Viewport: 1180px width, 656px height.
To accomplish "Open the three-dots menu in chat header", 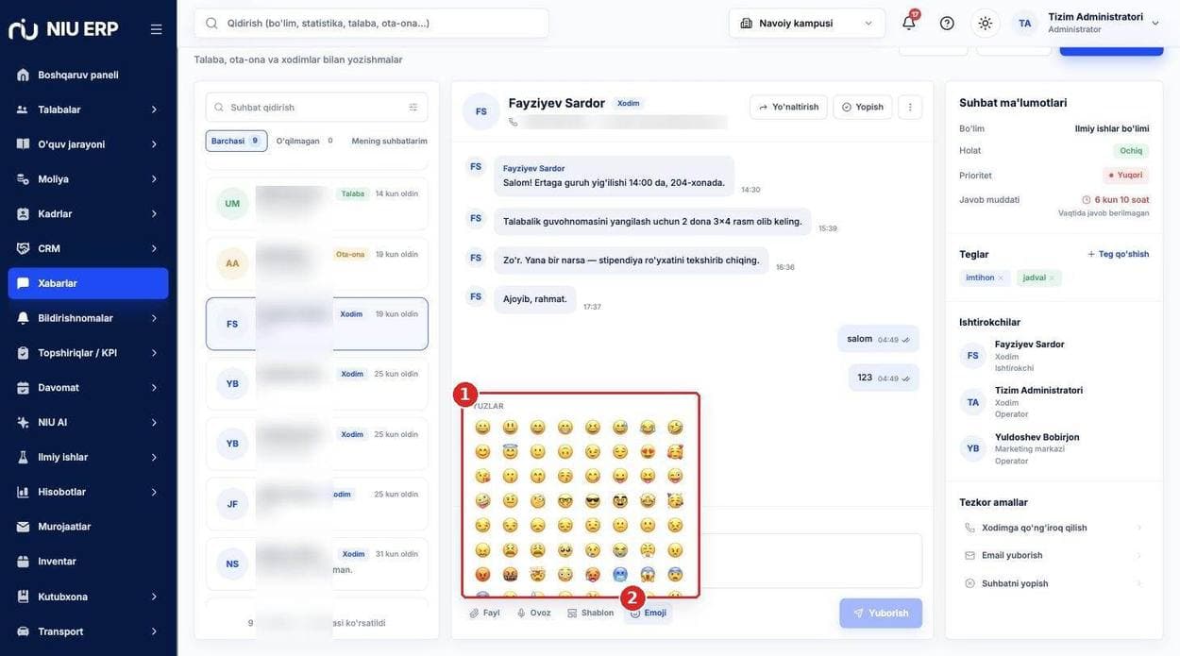I will point(910,107).
